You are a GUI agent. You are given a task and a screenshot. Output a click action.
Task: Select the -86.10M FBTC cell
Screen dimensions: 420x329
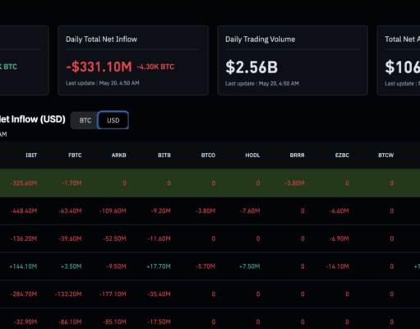click(70, 322)
